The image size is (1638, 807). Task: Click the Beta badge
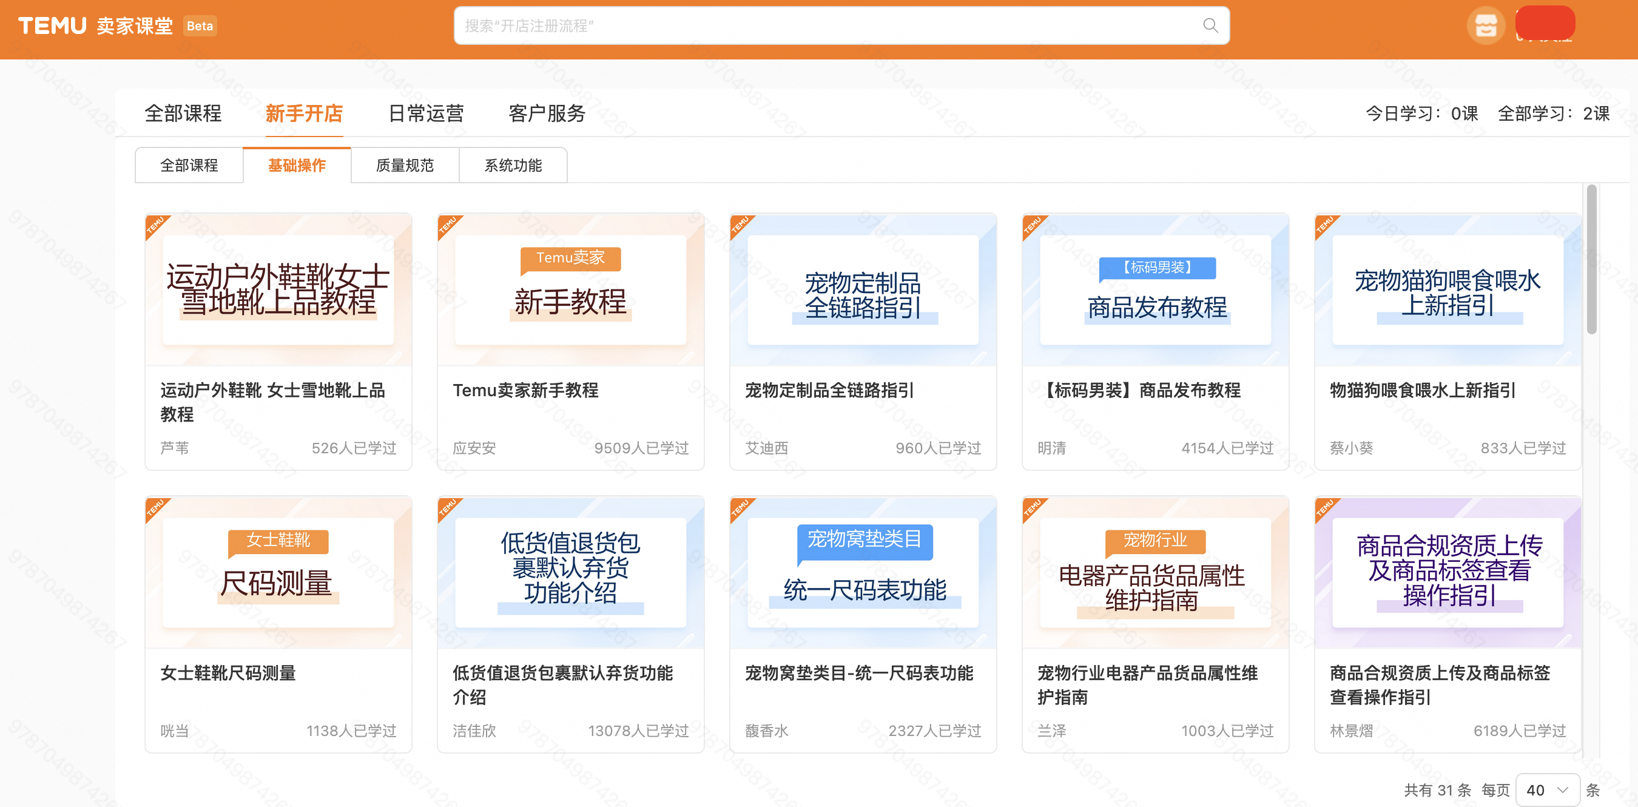coord(200,26)
